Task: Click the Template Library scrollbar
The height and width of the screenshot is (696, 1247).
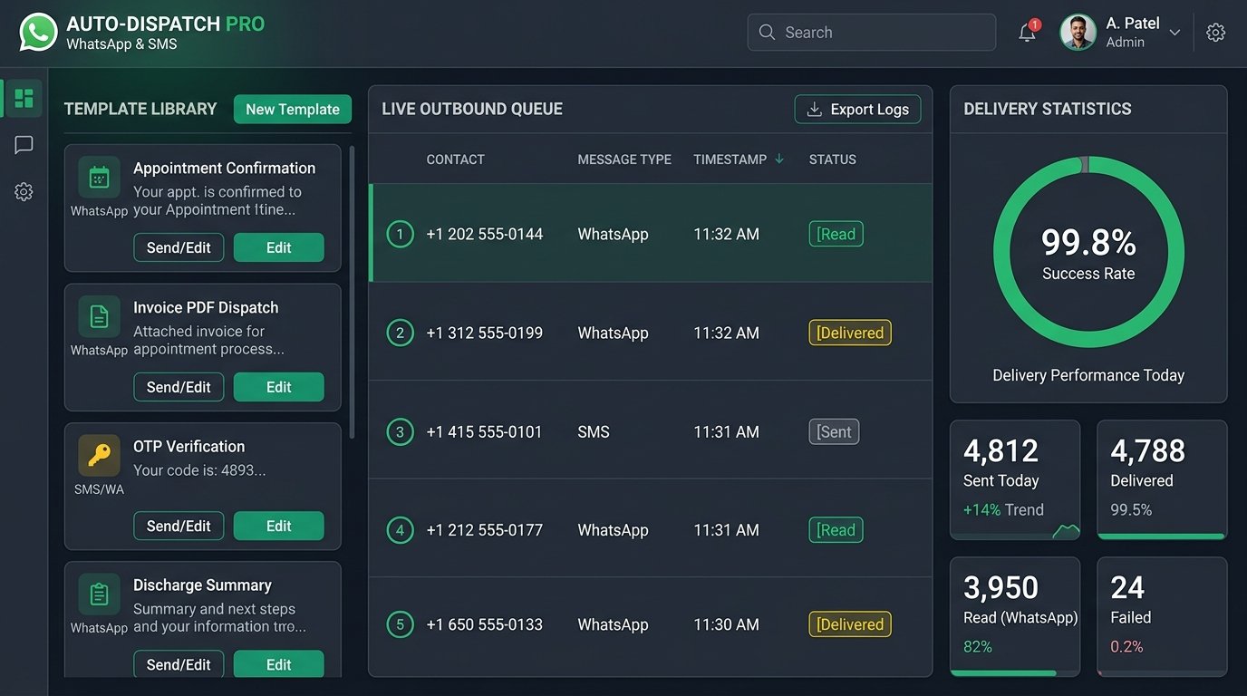Action: pos(352,292)
